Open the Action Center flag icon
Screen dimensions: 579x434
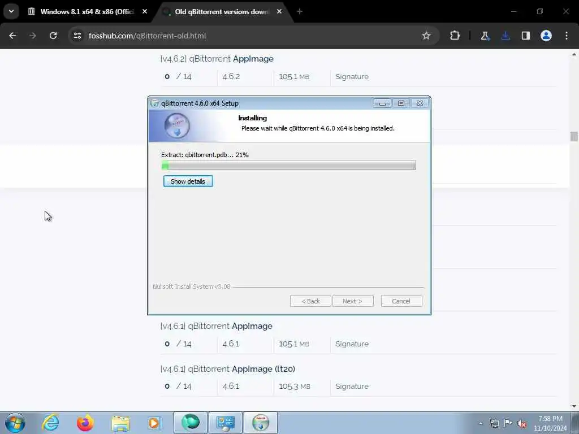(x=508, y=423)
